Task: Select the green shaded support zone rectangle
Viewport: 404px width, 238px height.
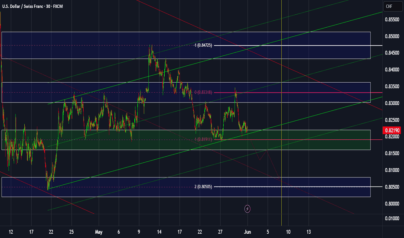Action: click(186, 140)
